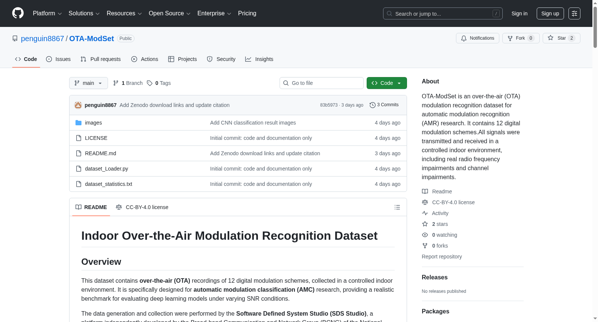
Task: Click the Public visibility badge
Action: [x=126, y=39]
